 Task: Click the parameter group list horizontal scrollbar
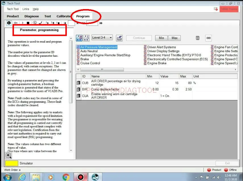click(x=156, y=70)
